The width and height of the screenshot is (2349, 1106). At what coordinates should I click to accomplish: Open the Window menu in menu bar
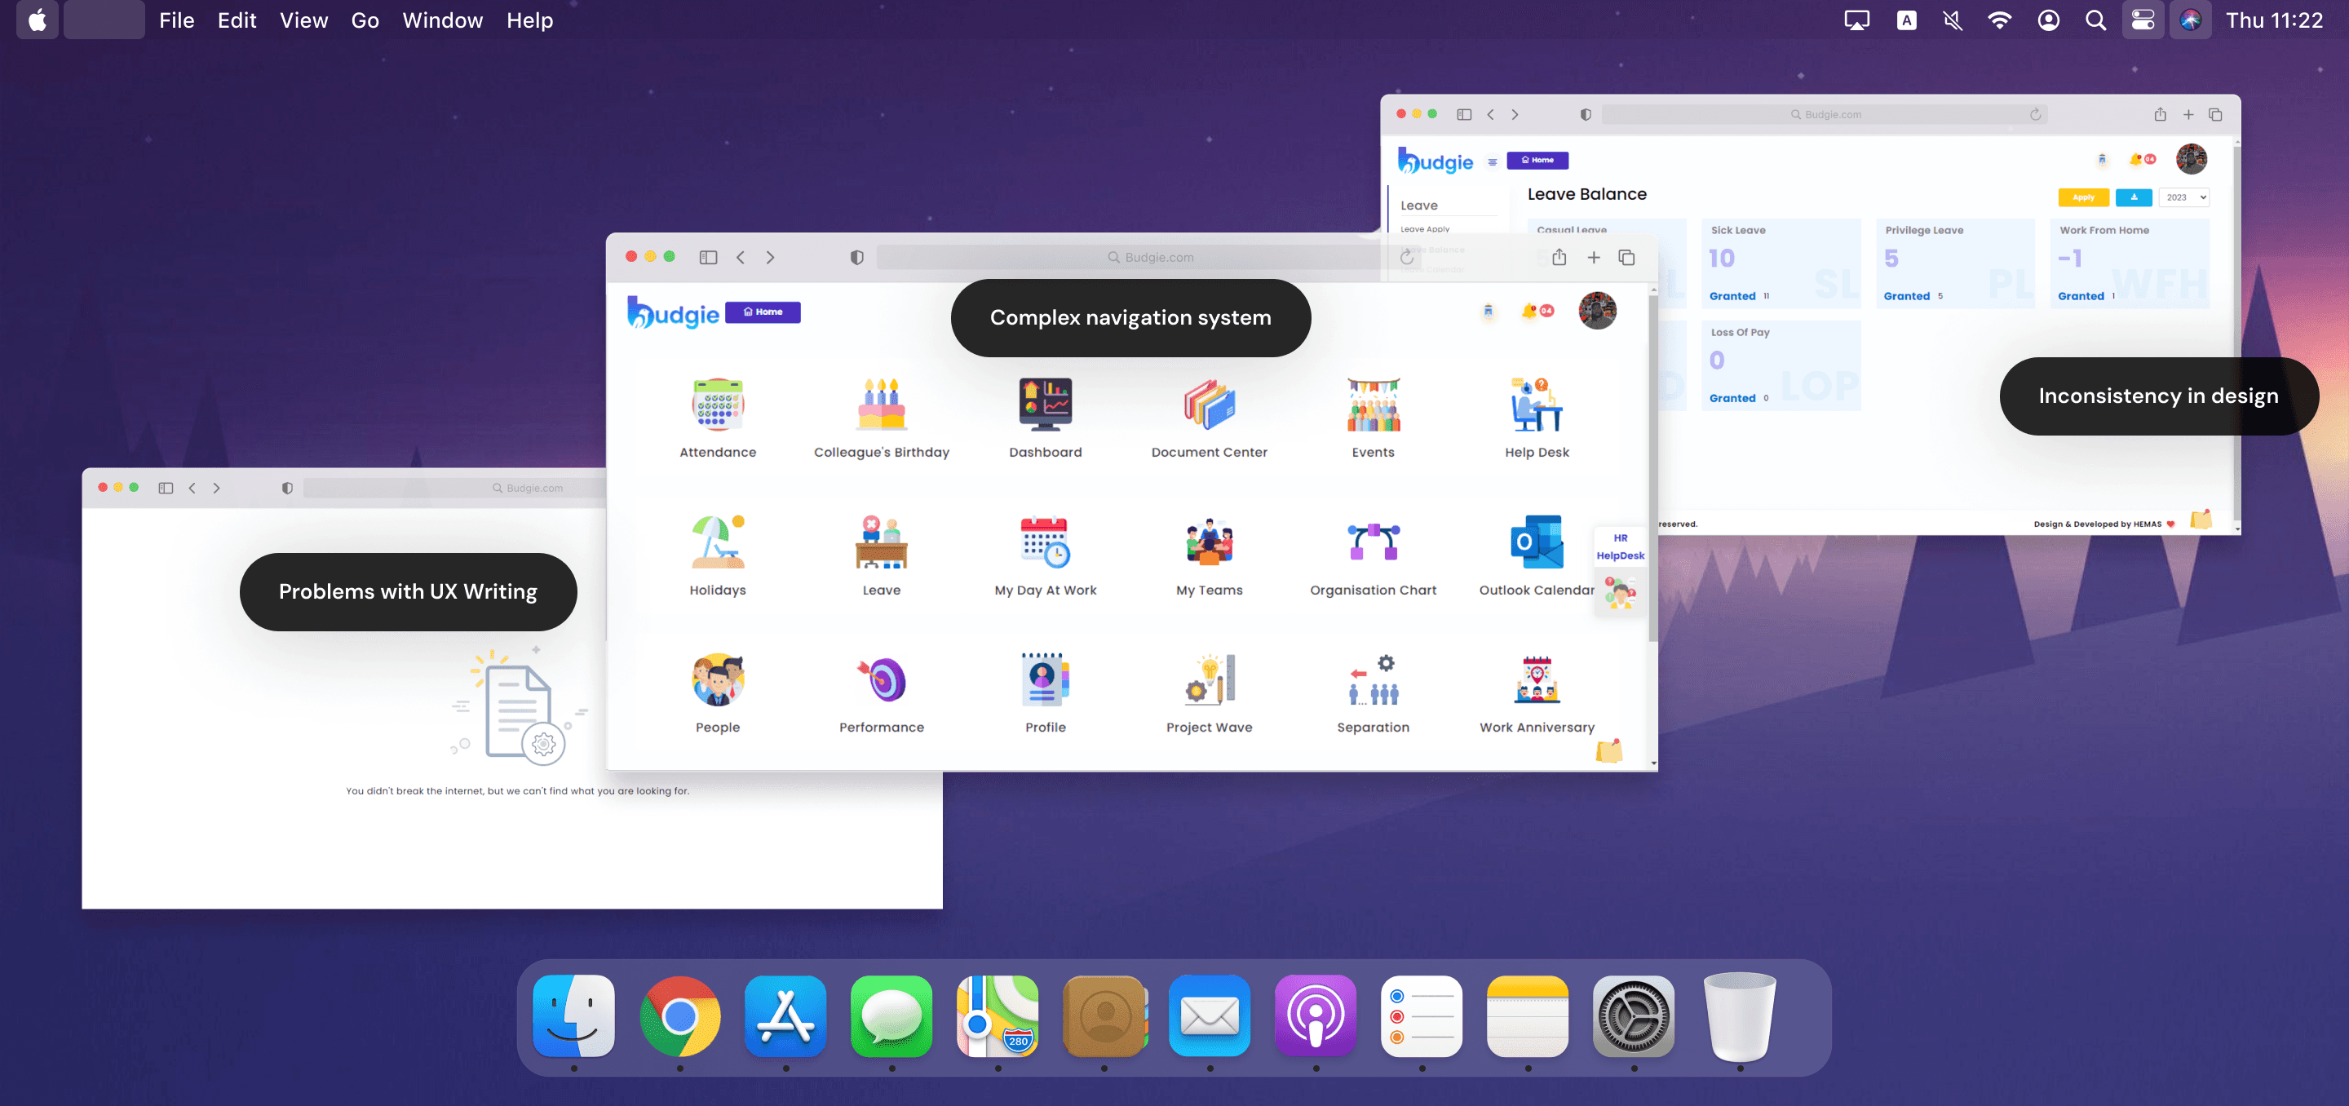[442, 20]
